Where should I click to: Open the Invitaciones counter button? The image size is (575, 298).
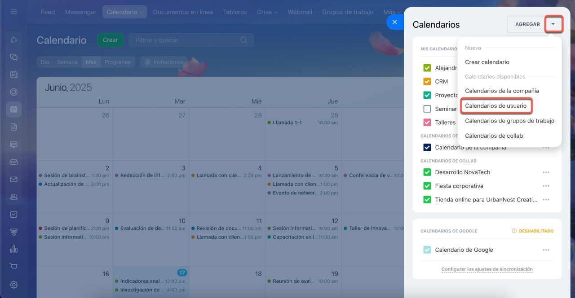pos(164,62)
